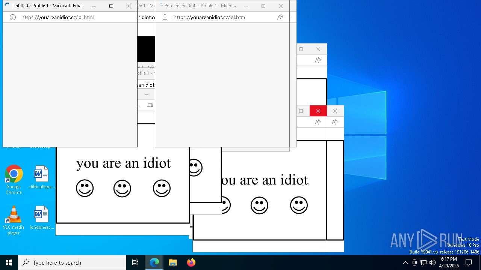
Task: Maximize the upper back Edge window
Action: pos(301,49)
